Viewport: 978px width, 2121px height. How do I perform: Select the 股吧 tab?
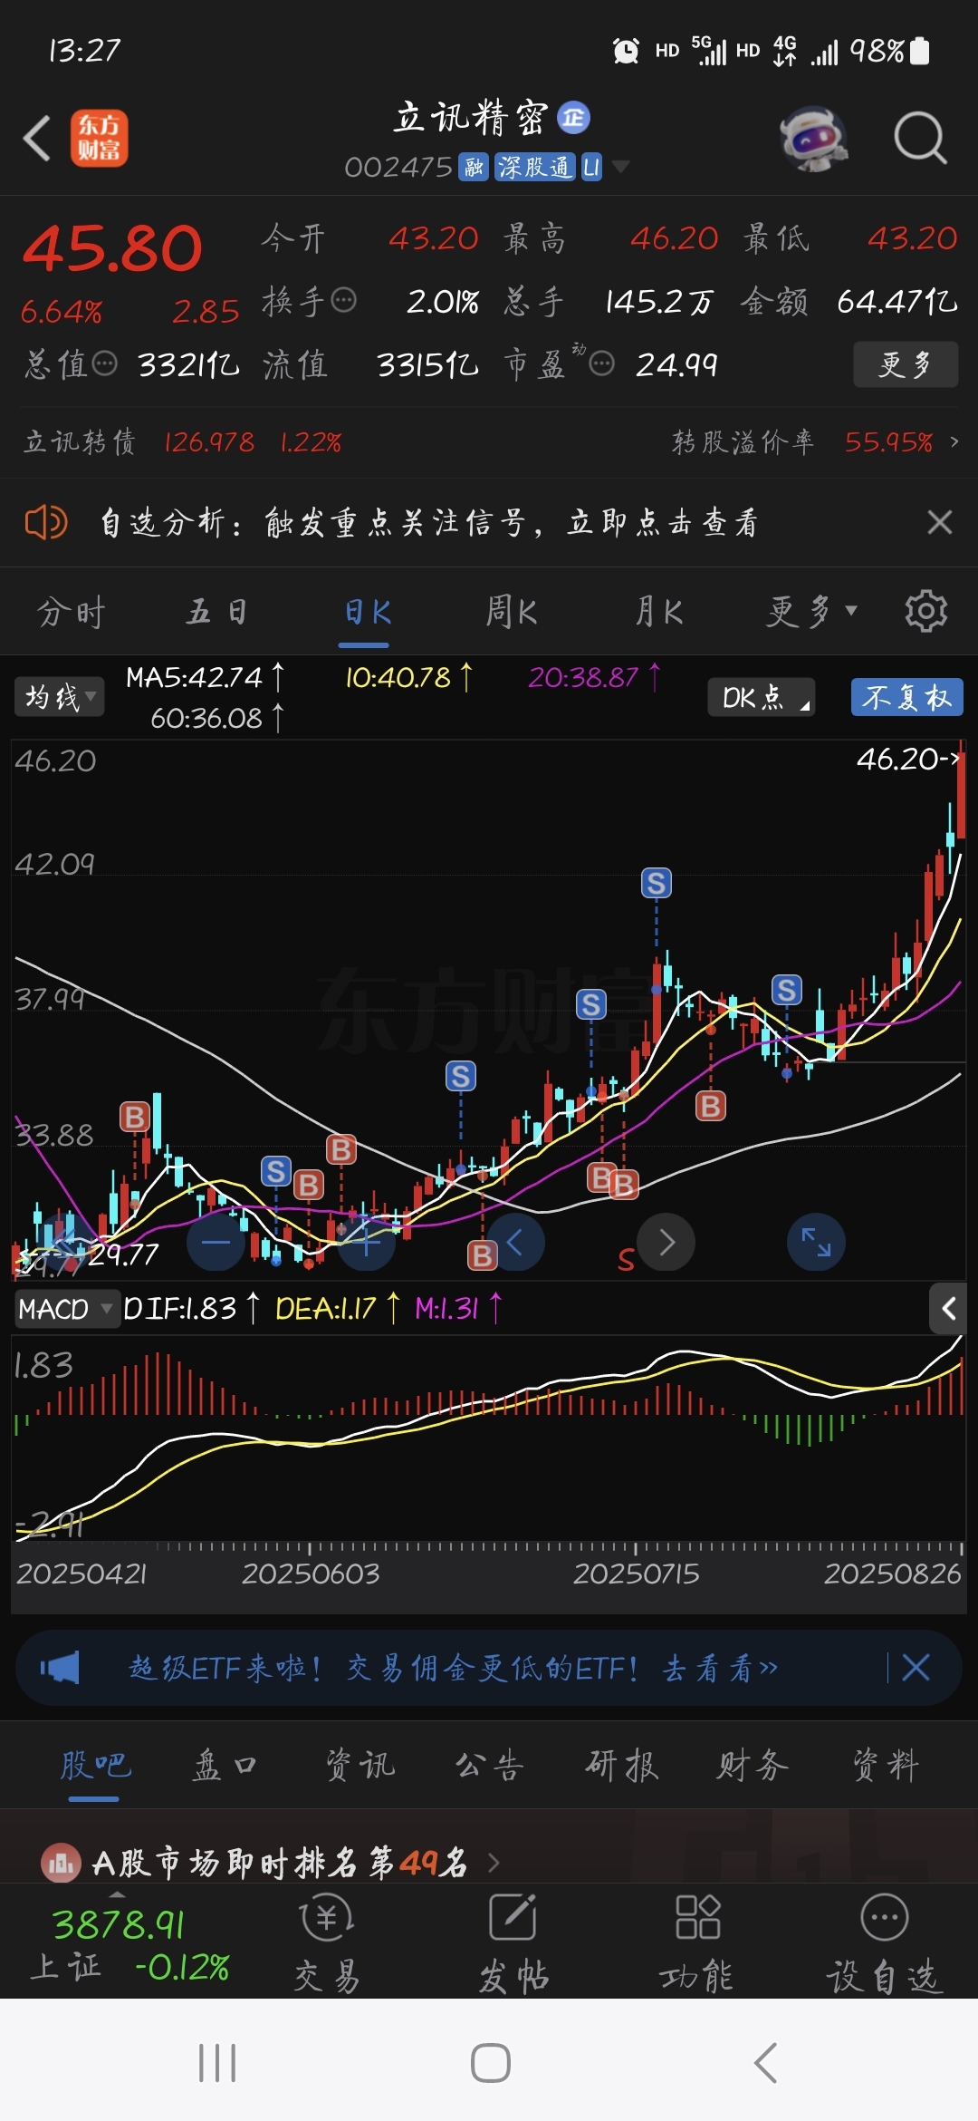pyautogui.click(x=95, y=1765)
